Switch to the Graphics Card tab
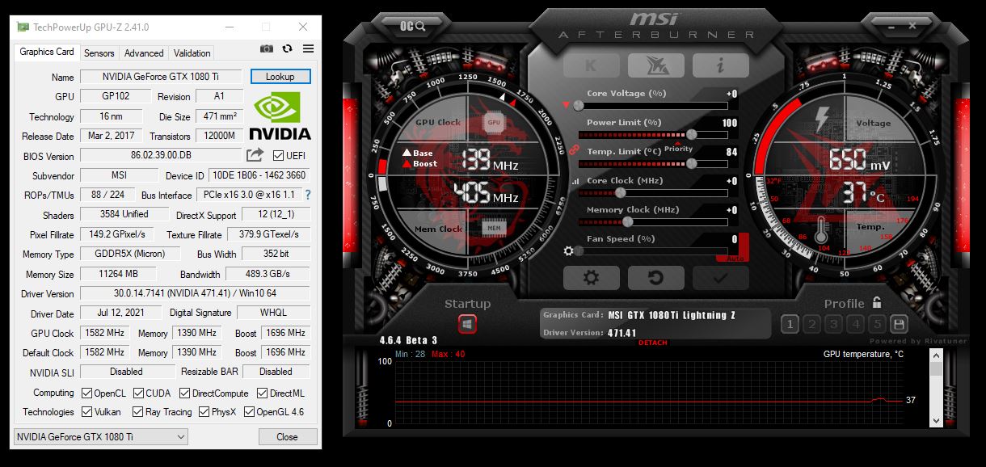The height and width of the screenshot is (467, 986). (x=47, y=52)
